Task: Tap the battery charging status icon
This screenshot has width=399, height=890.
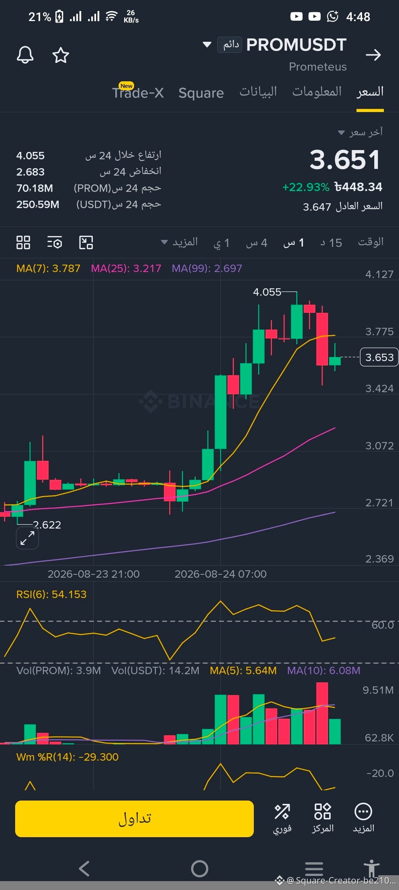Action: [x=59, y=16]
